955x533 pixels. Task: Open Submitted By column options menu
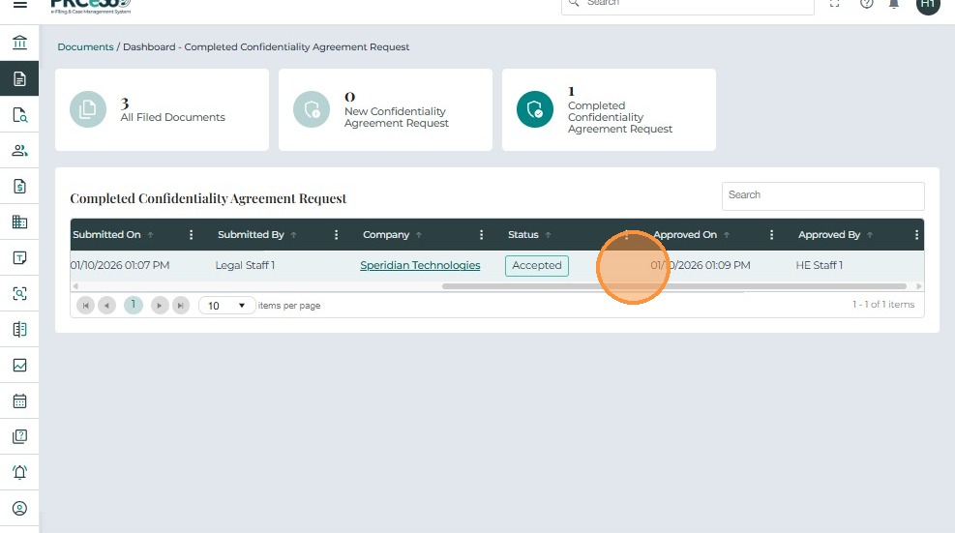click(x=336, y=234)
